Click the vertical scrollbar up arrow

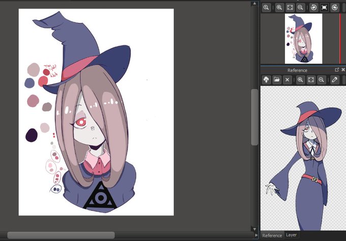(254, 4)
